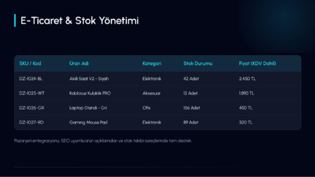Click SKU cell DZ-1025-WT
Viewport: 315px width, 177px height.
pyautogui.click(x=32, y=93)
